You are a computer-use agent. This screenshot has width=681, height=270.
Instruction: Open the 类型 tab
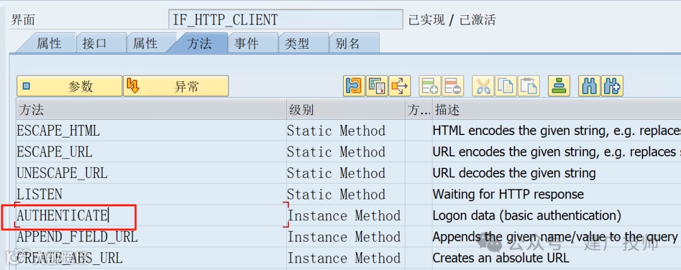pos(297,43)
